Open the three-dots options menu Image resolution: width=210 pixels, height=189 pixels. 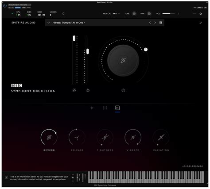point(194,14)
